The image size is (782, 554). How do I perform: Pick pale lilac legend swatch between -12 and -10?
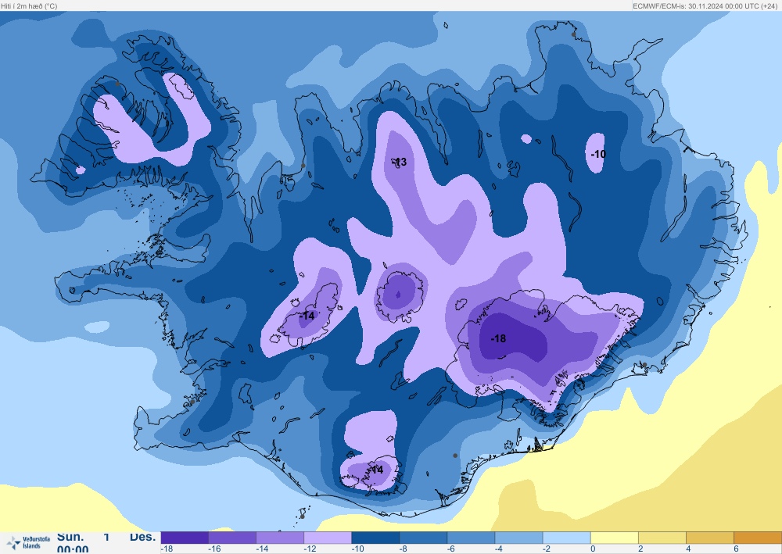(328, 538)
